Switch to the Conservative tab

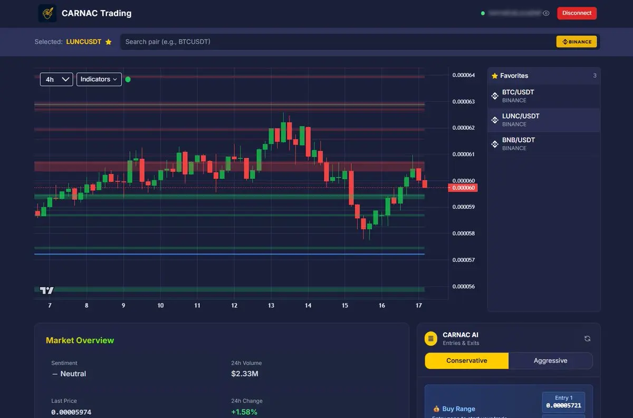pos(467,361)
